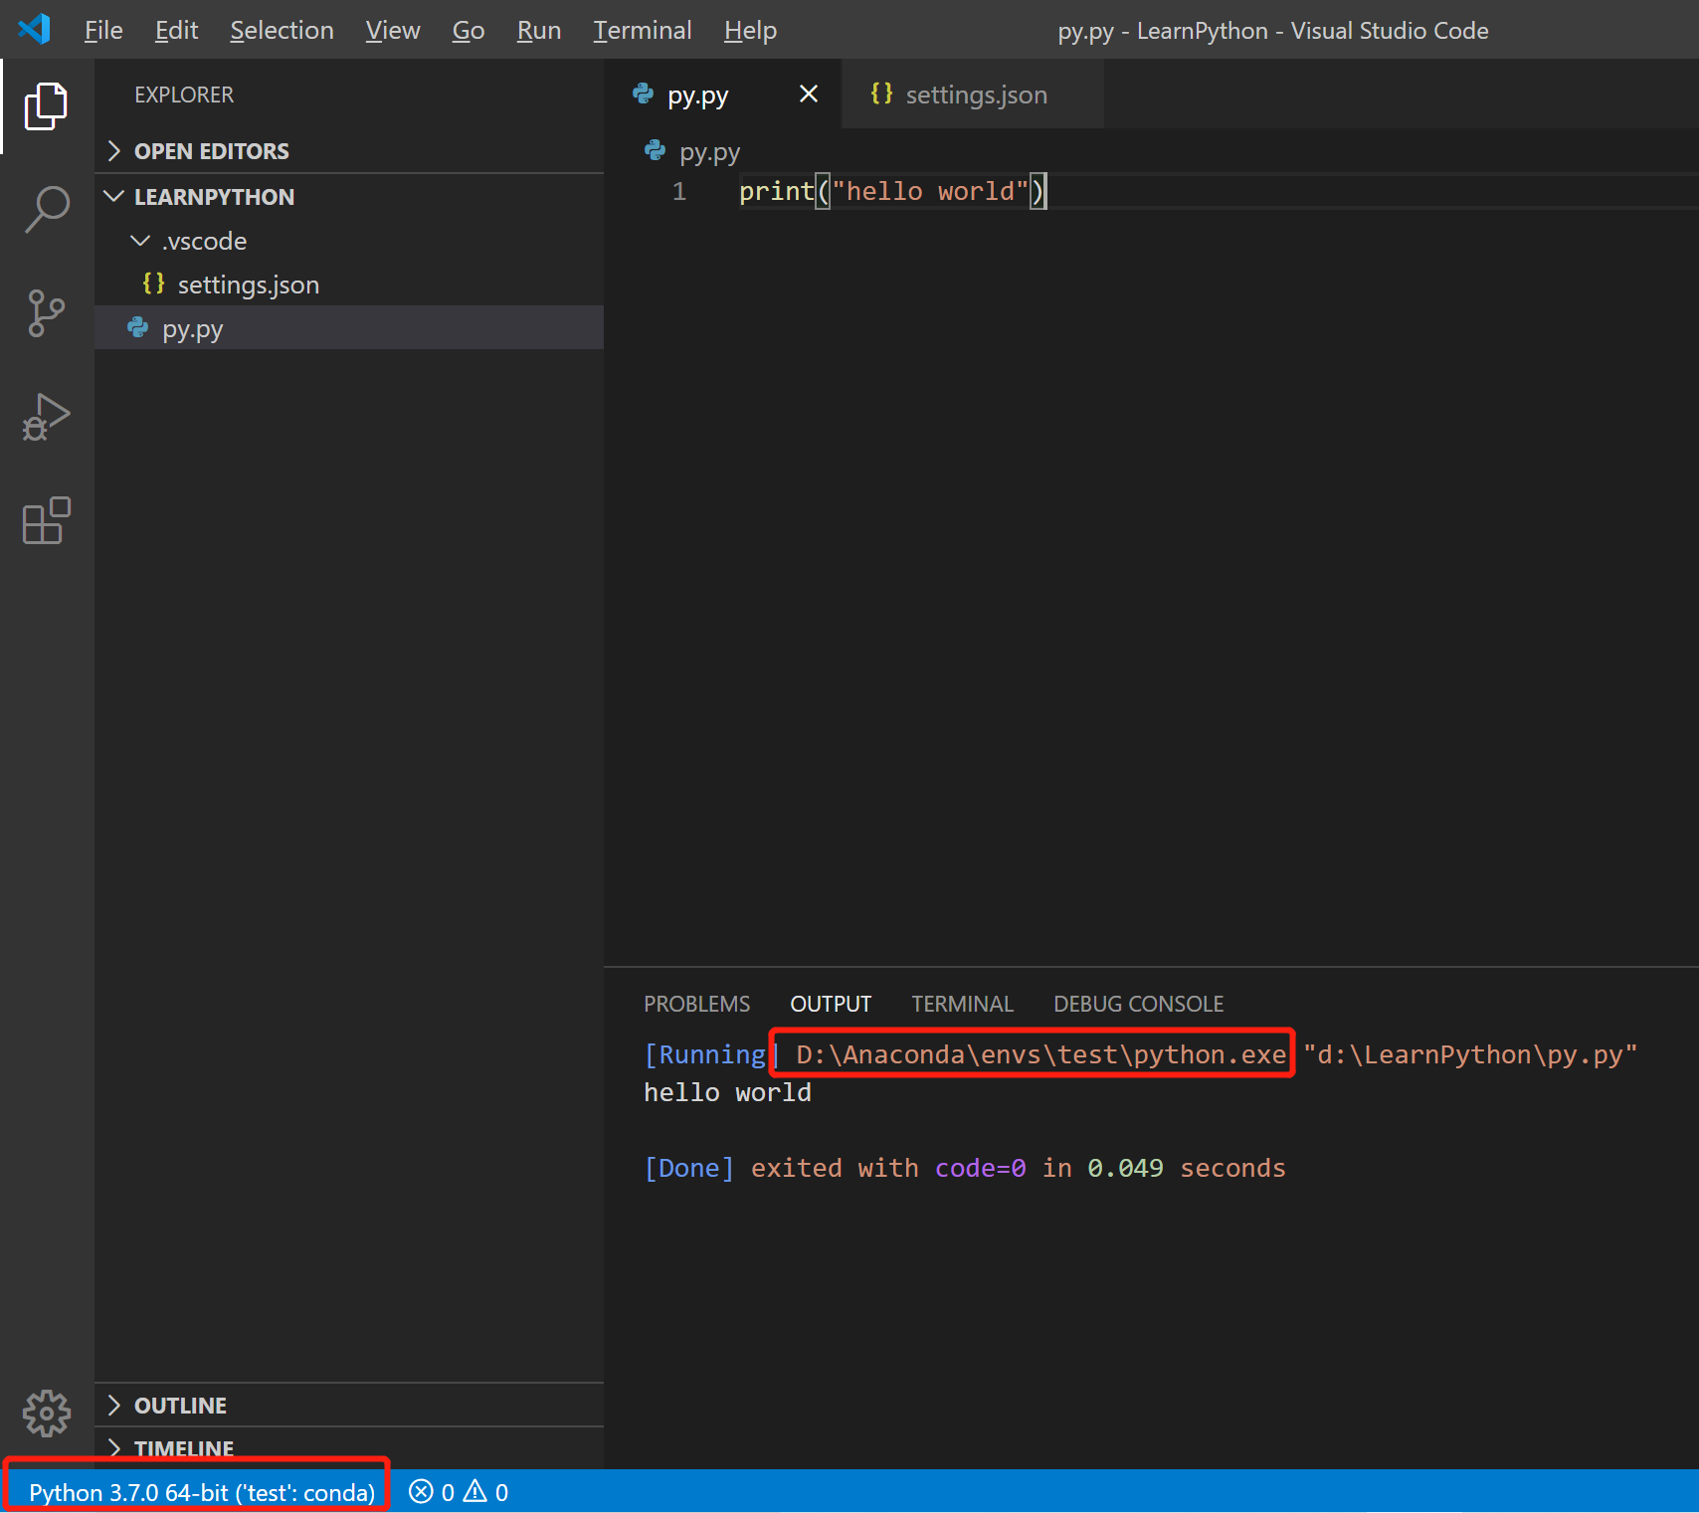Switch to the OUTPUT panel tab
This screenshot has width=1699, height=1513.
pos(831,1004)
